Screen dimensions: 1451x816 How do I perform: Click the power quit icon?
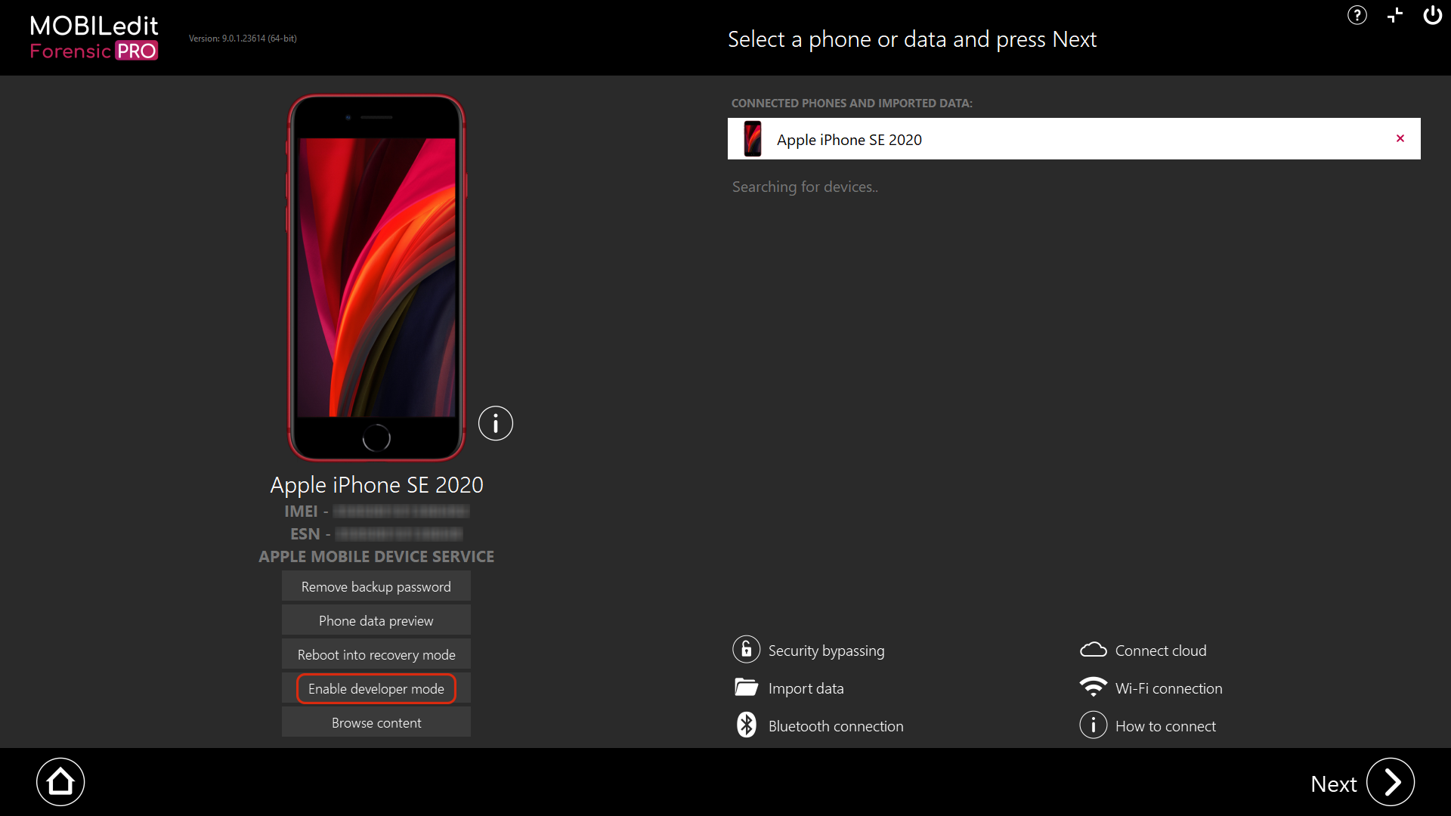pos(1432,15)
